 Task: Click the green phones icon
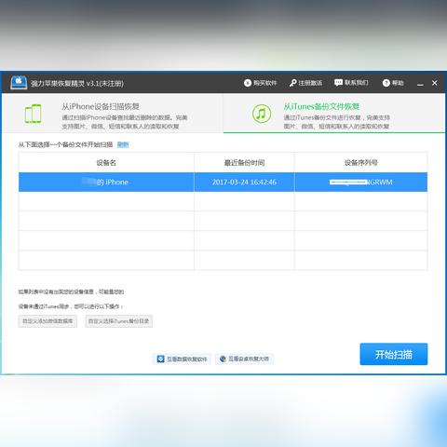[x=33, y=114]
